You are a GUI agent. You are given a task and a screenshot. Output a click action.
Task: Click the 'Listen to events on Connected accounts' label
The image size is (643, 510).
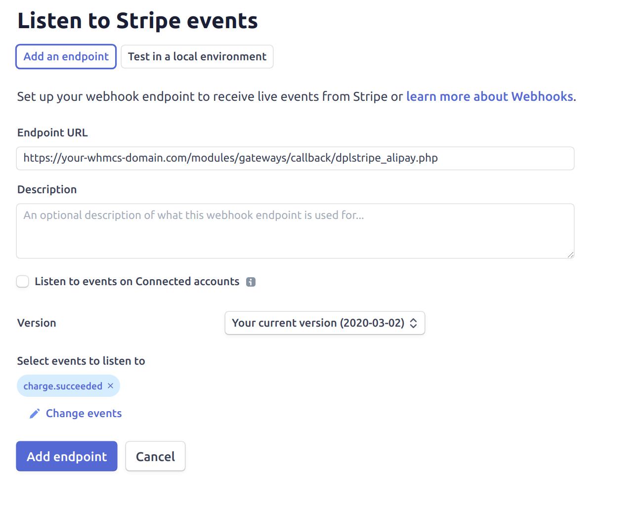tap(137, 282)
